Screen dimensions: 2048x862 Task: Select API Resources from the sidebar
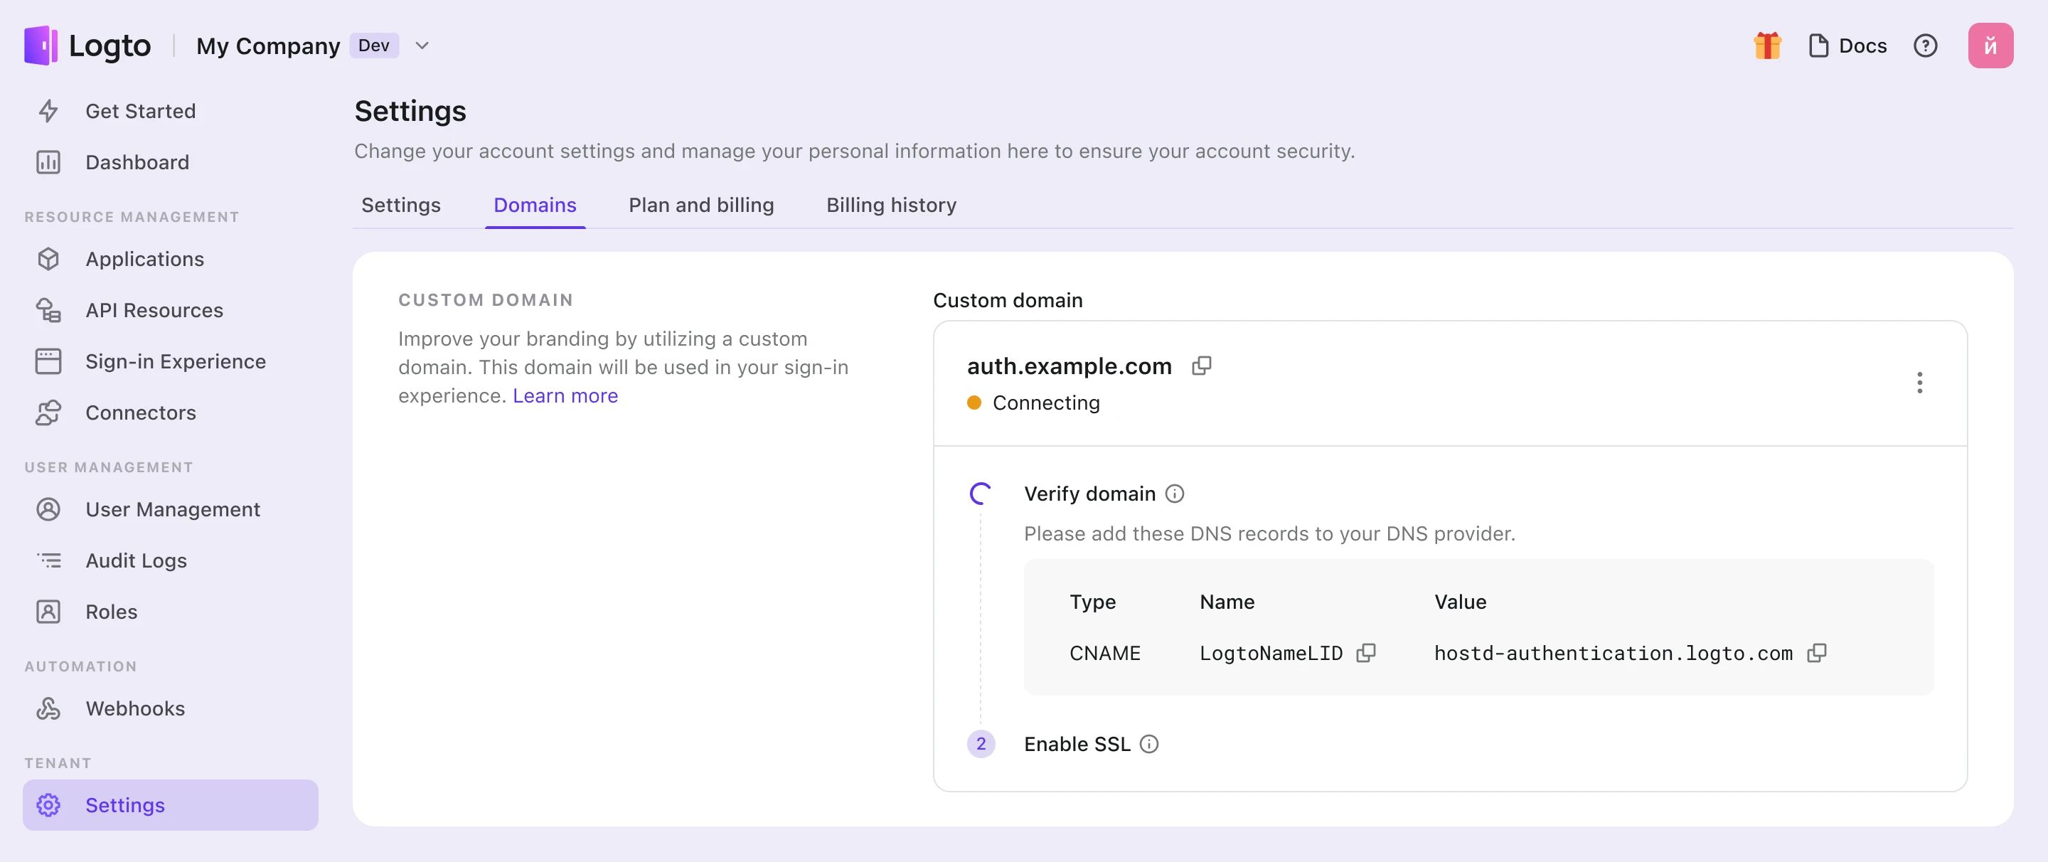(154, 310)
